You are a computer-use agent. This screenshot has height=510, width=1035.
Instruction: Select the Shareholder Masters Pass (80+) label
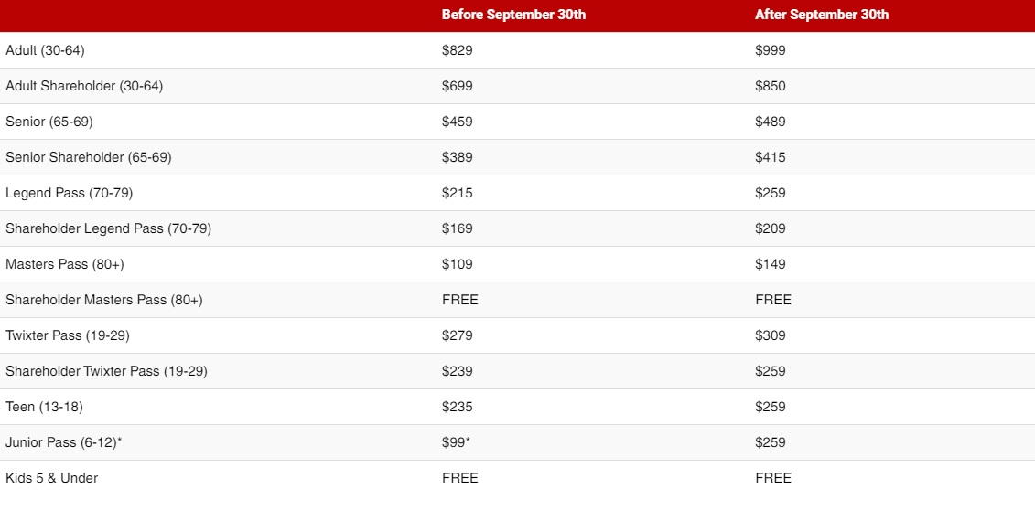(104, 300)
